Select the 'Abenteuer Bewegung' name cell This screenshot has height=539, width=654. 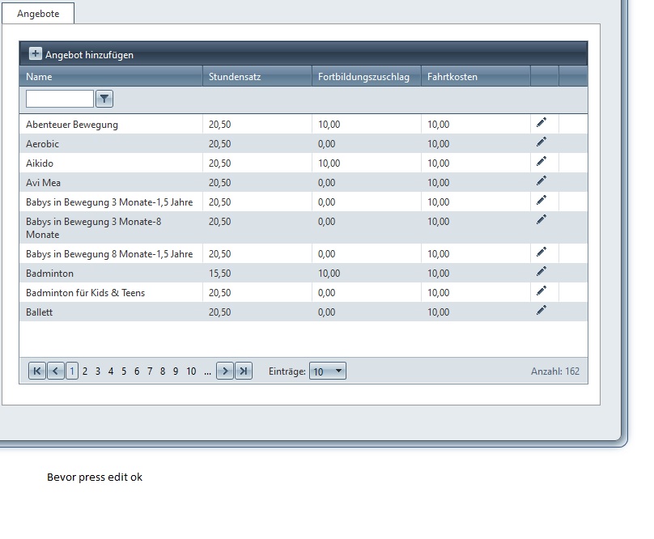(111, 124)
